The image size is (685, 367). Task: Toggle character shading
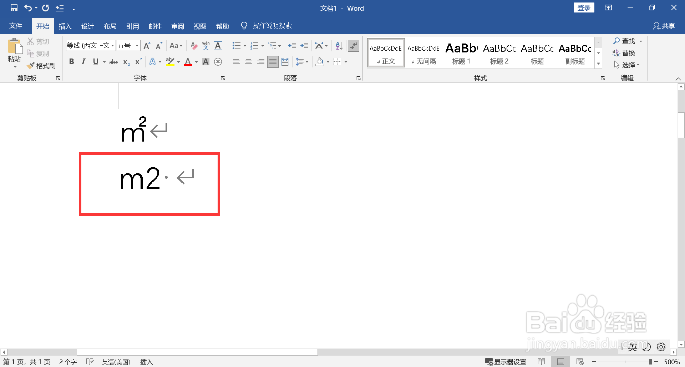(205, 62)
